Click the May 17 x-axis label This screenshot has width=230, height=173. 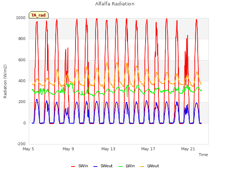(x=148, y=149)
